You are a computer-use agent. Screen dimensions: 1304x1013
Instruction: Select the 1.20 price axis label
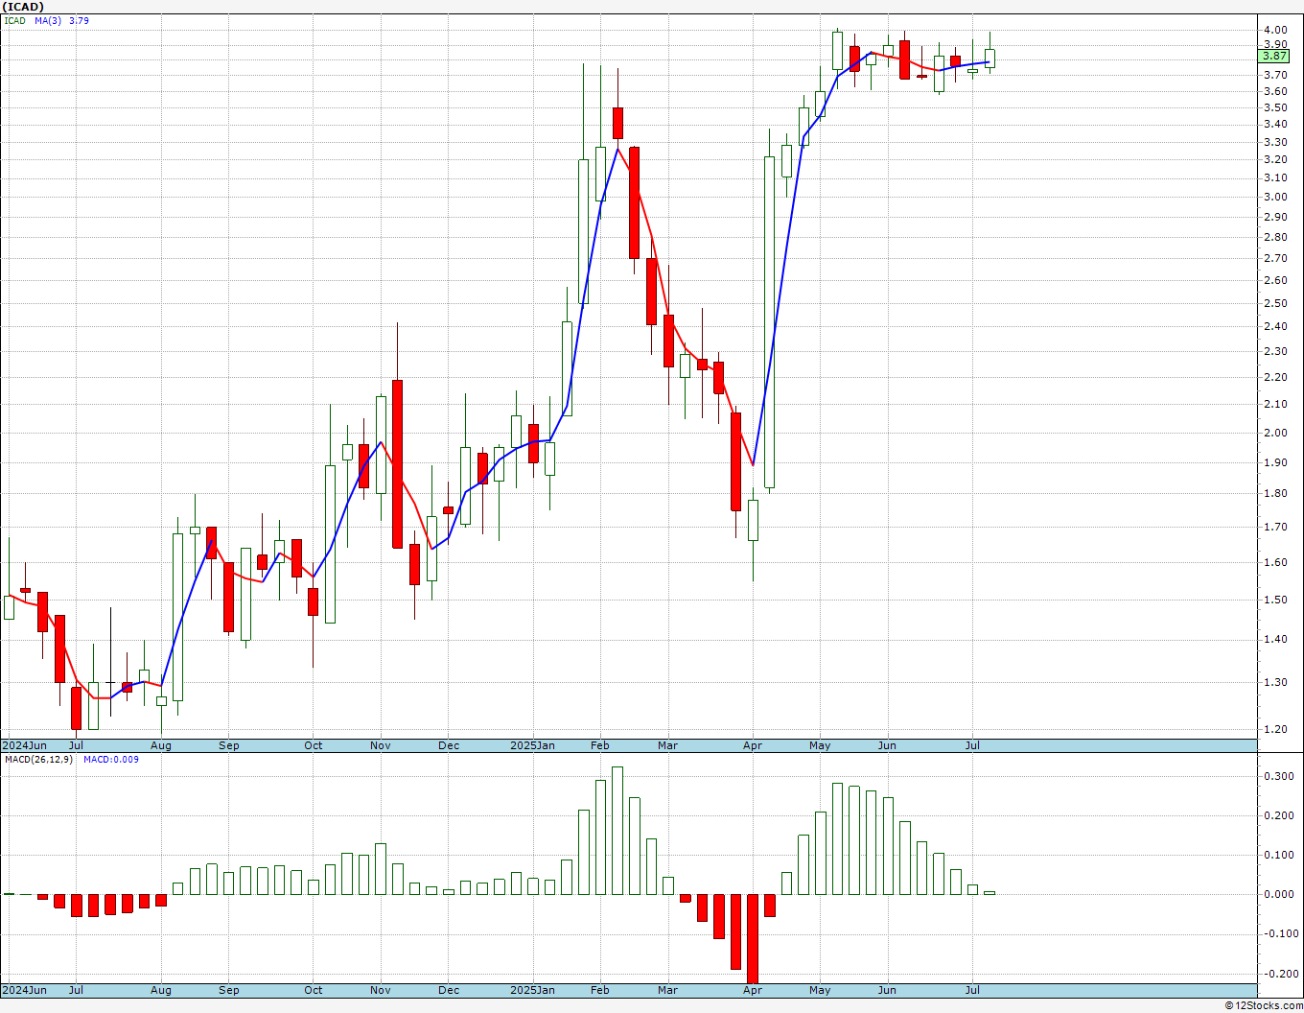pos(1275,729)
